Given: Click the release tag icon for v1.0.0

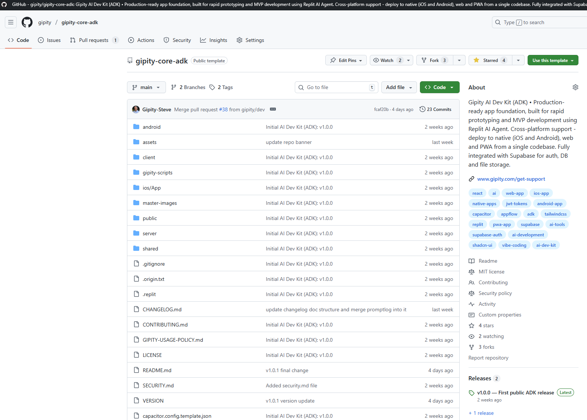Looking at the screenshot, I should coord(472,393).
